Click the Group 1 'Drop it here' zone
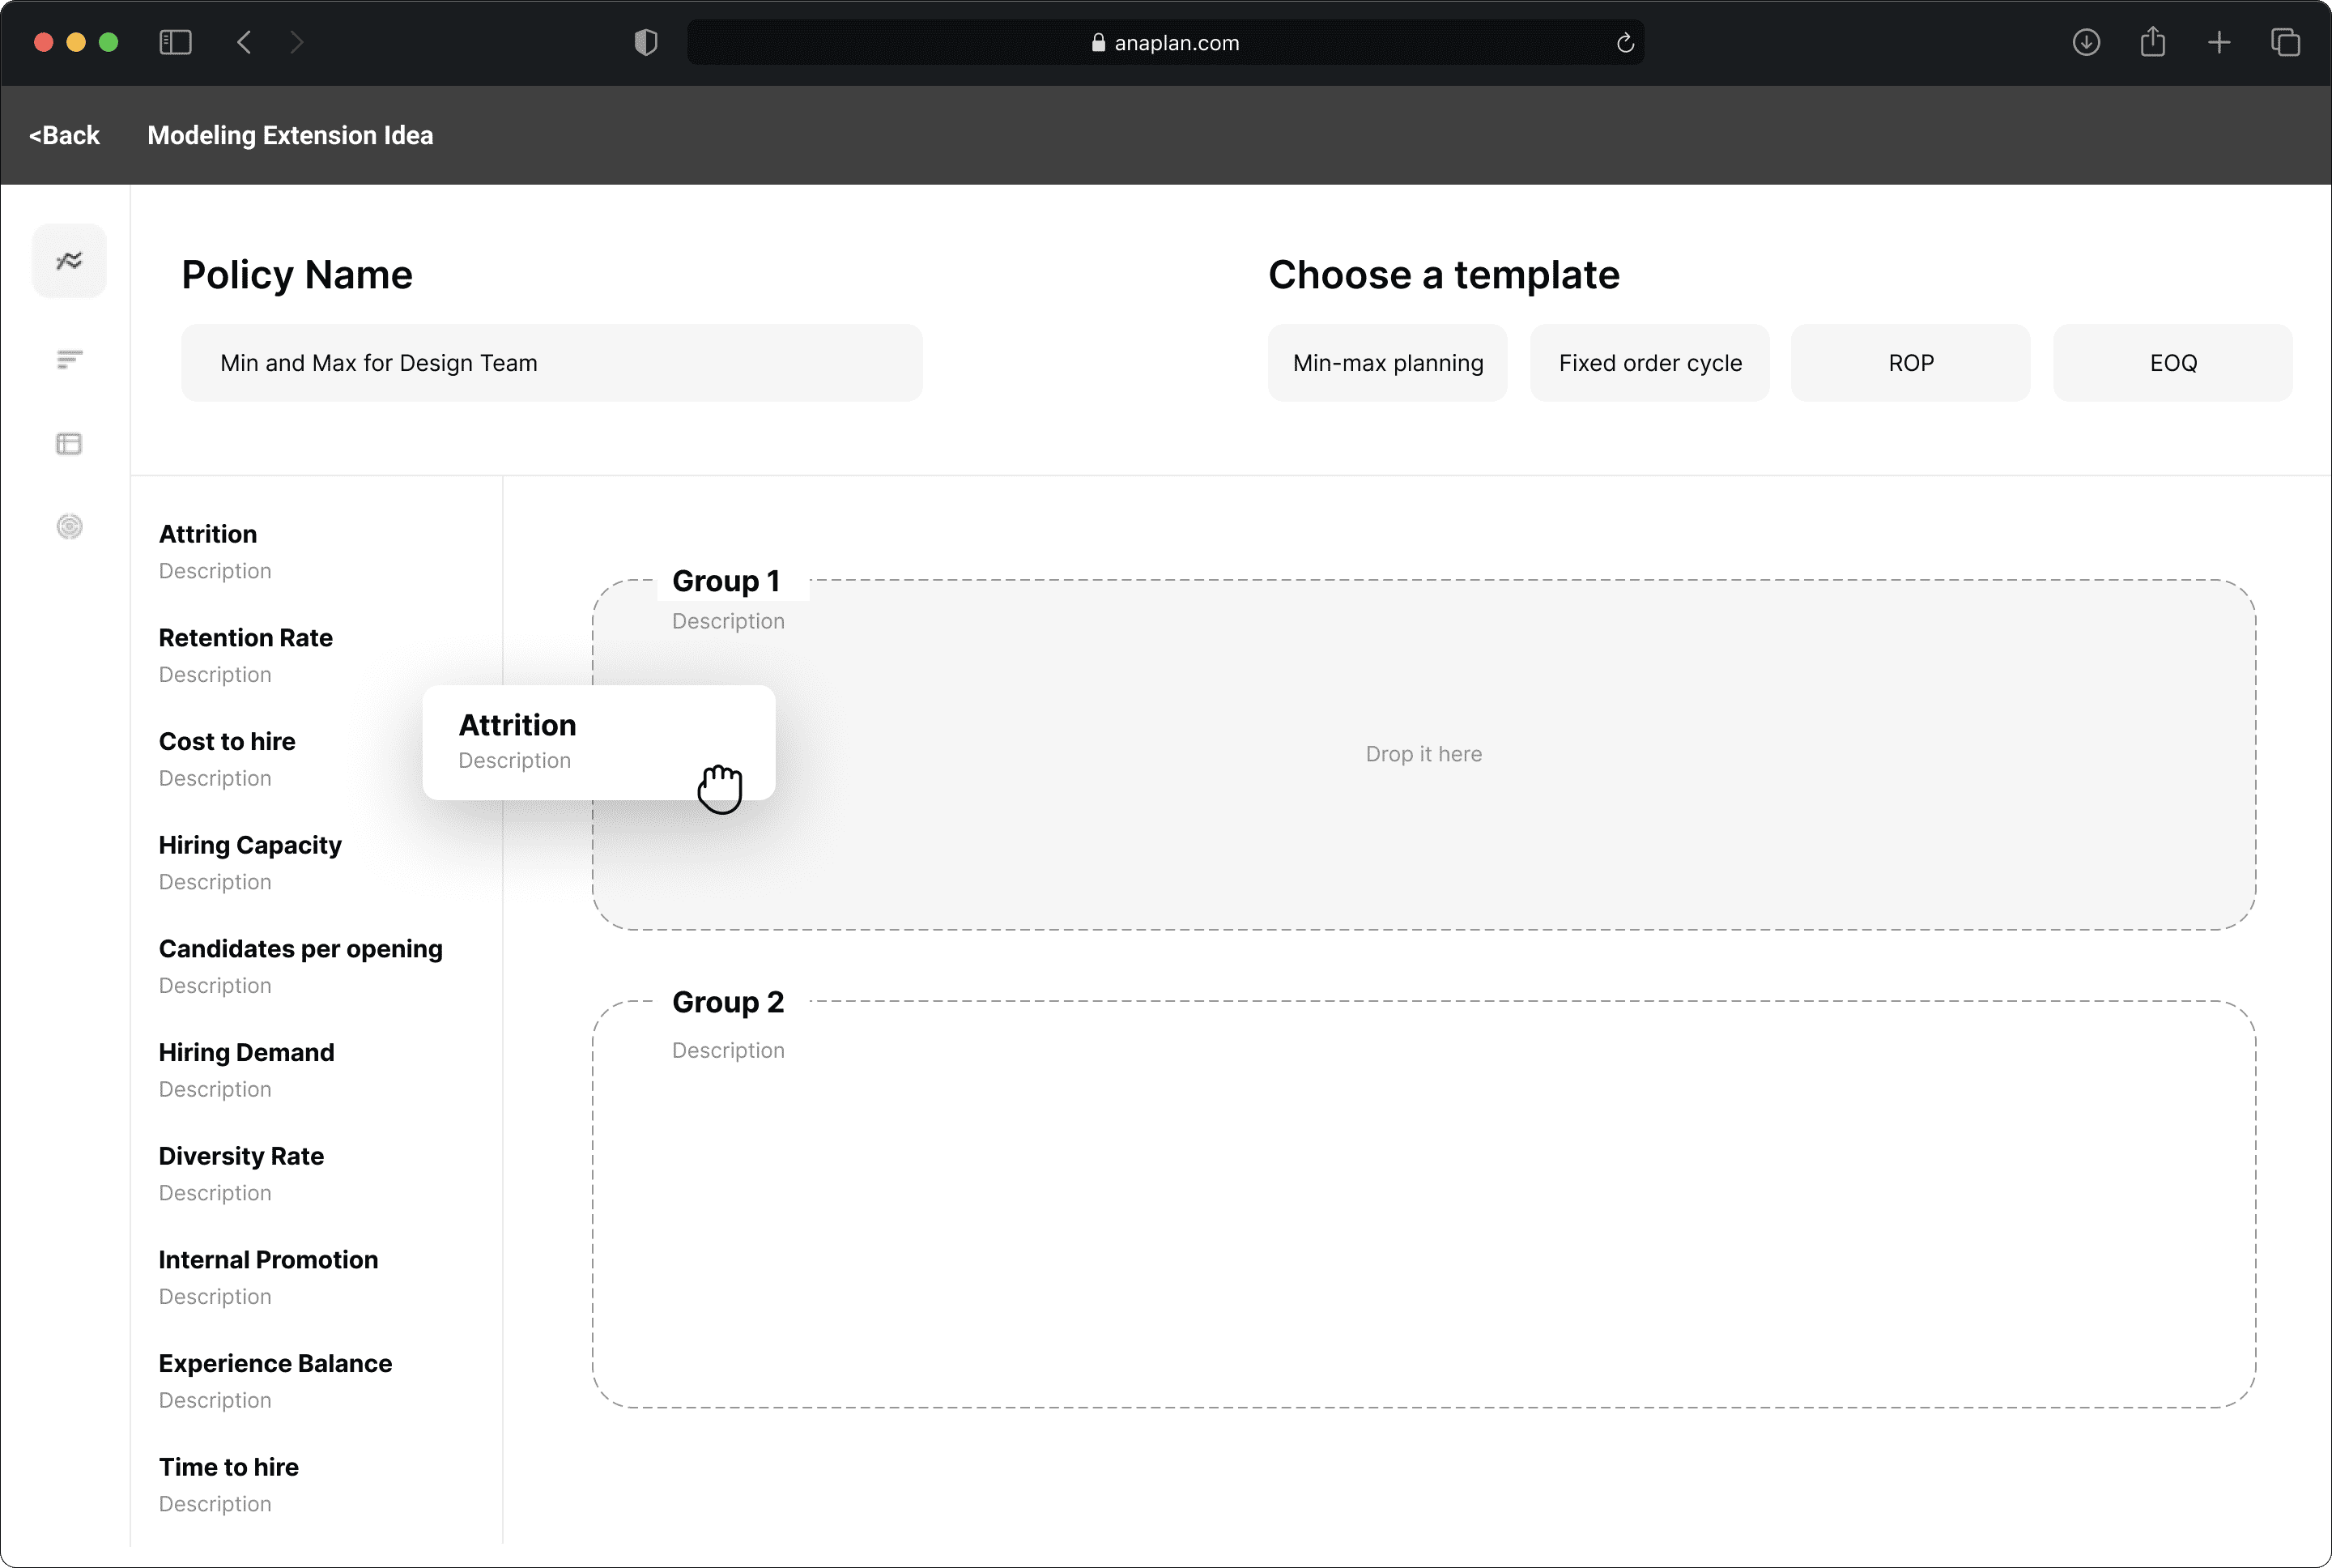 coord(1423,754)
